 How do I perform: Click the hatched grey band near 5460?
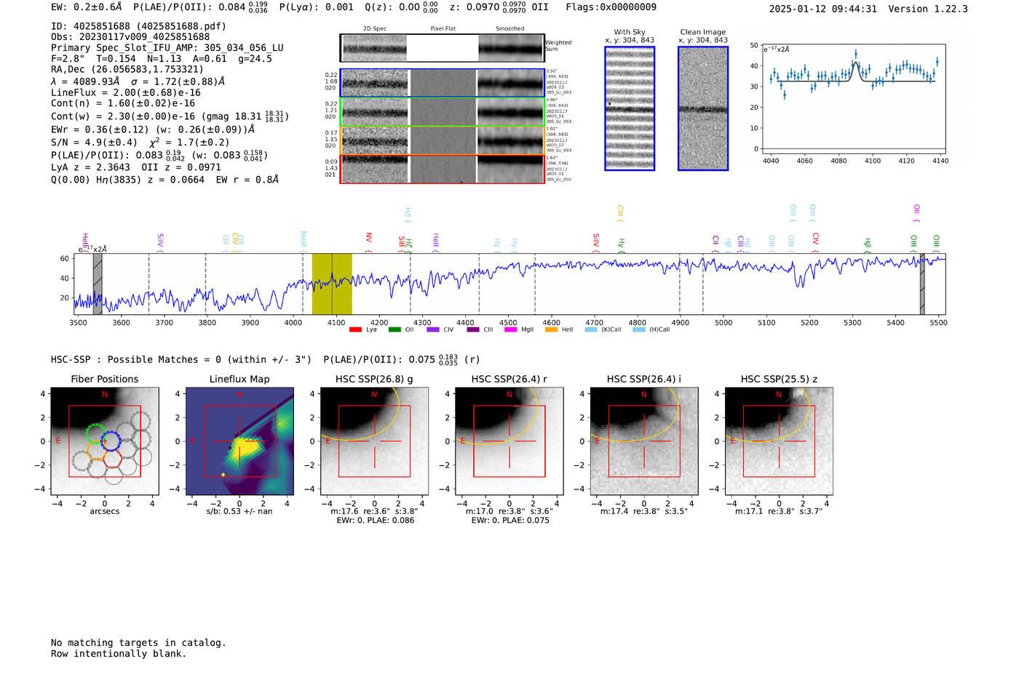[x=922, y=284]
